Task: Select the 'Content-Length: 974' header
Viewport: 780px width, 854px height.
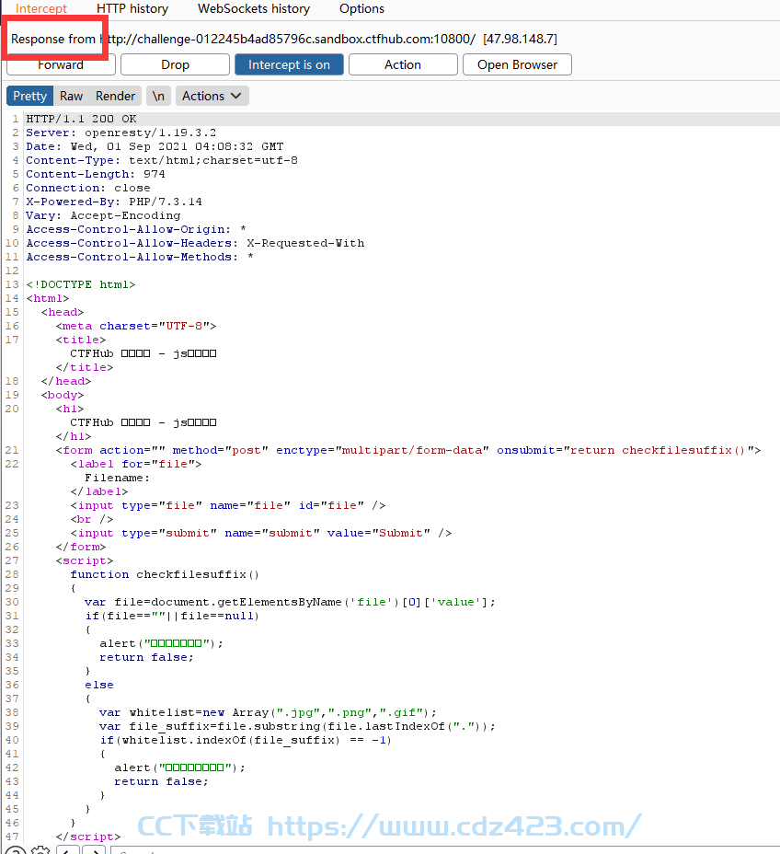Action: (x=96, y=174)
